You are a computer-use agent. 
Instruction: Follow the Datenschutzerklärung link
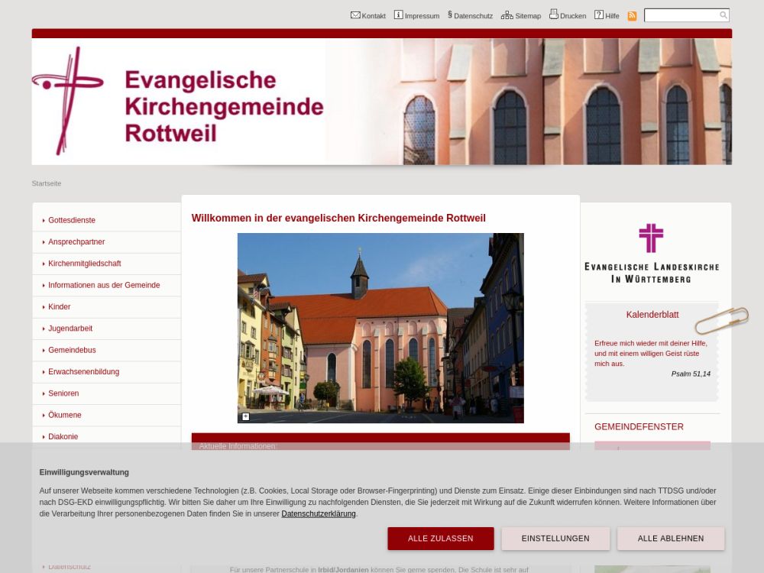coord(318,514)
